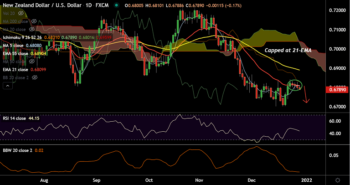Select the EMA 21 close legend label
The width and height of the screenshot is (350, 185).
click(15, 70)
